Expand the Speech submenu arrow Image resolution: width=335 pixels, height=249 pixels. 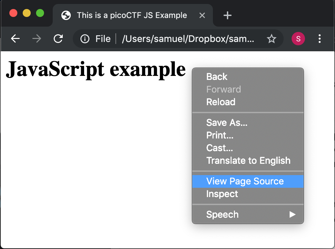point(292,214)
